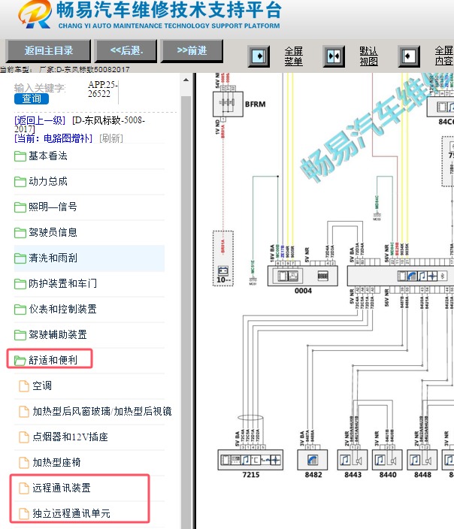Click folder icon beside 驾驶辅助装置
Viewport: 454px width, 529px height.
click(x=20, y=335)
